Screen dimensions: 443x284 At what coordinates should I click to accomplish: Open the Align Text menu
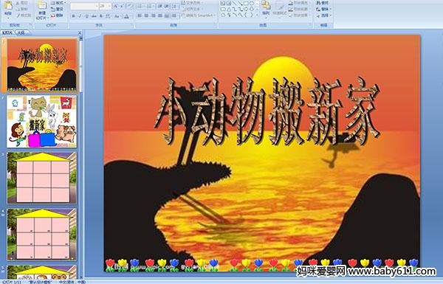[x=193, y=10]
